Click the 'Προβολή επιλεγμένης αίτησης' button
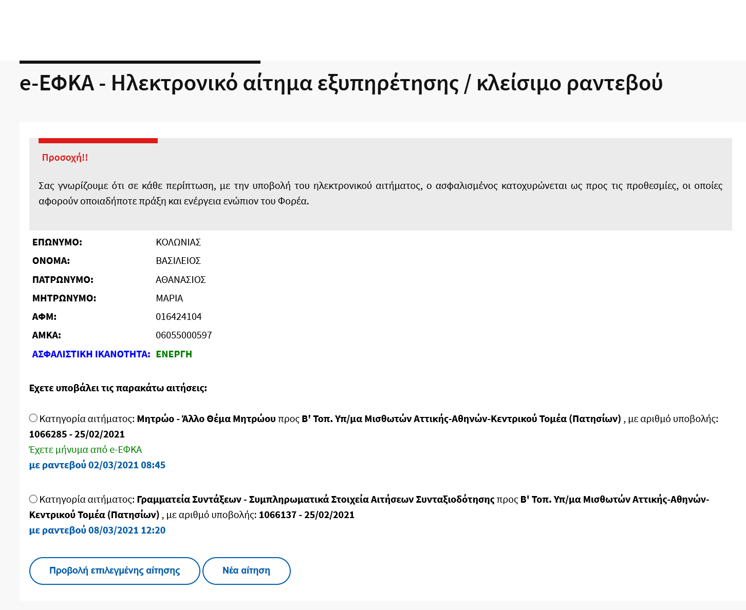The width and height of the screenshot is (746, 610). (115, 570)
